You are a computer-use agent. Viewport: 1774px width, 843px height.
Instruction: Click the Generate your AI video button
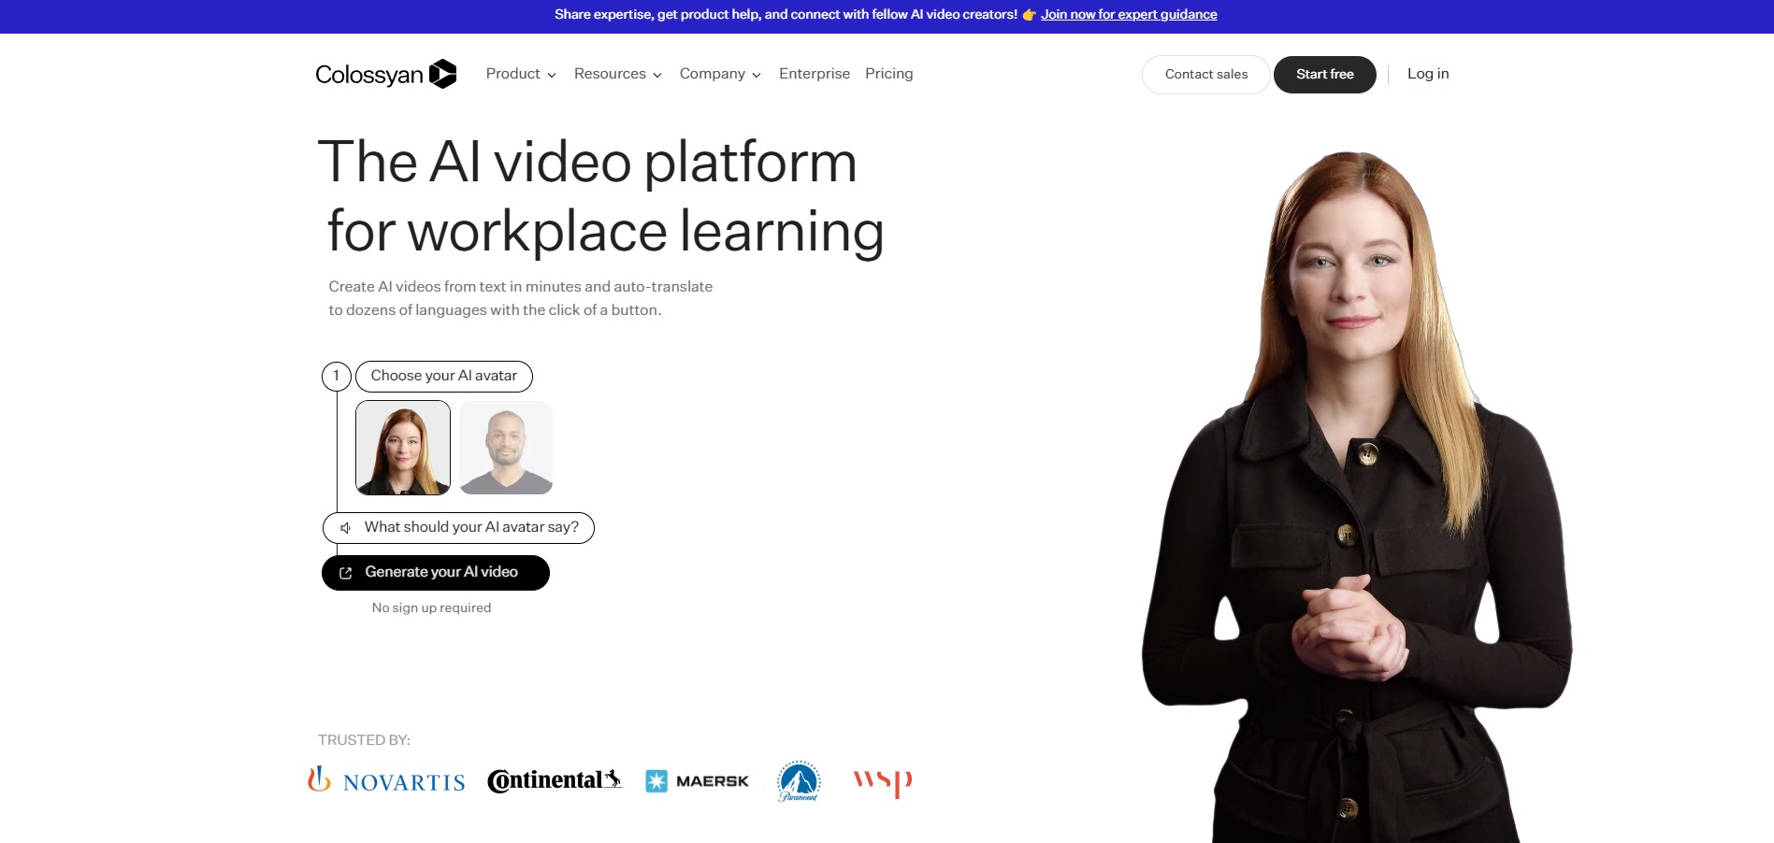(436, 573)
